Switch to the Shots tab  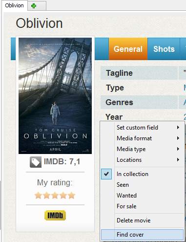point(164,49)
